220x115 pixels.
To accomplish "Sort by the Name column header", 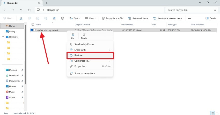I will [x=38, y=25].
